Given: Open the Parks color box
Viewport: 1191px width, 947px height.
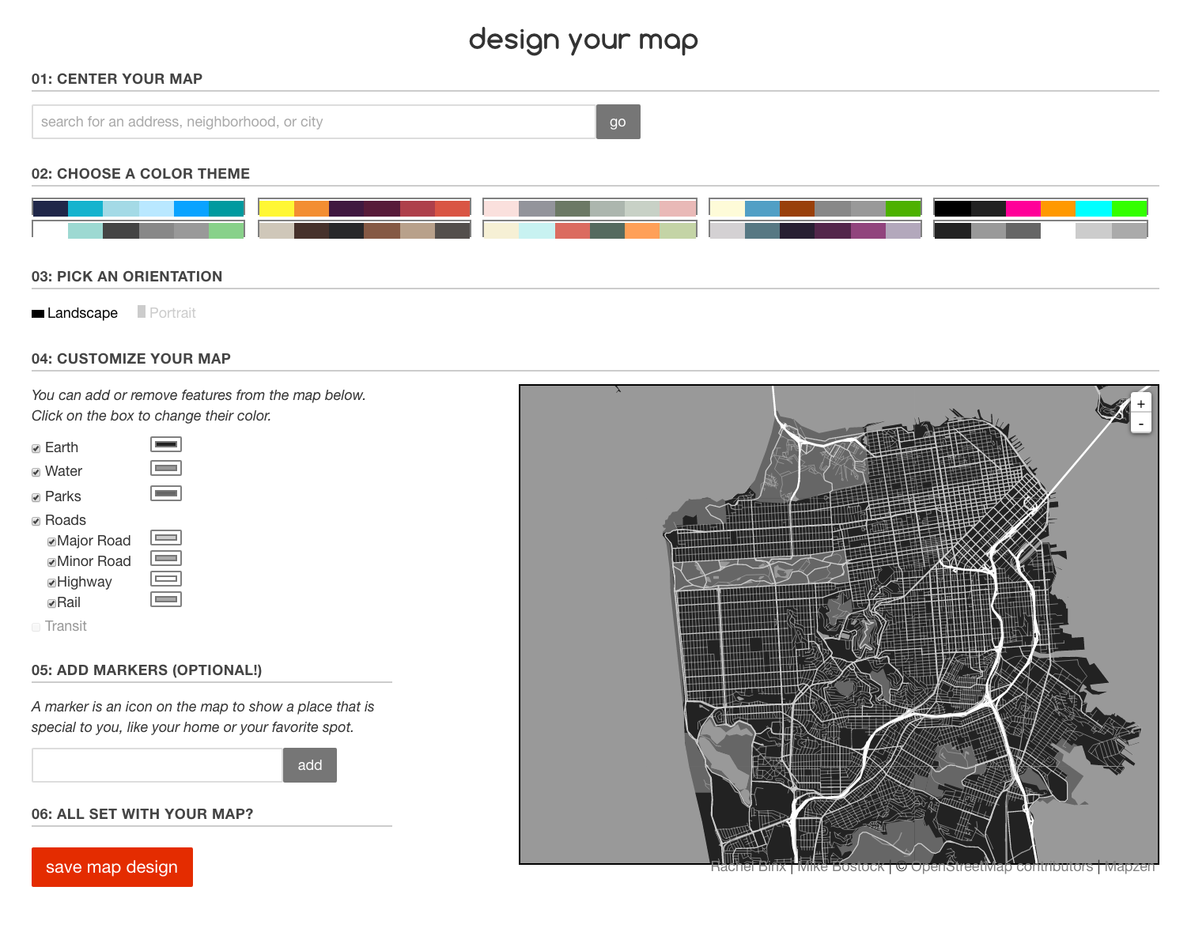Looking at the screenshot, I should [165, 493].
